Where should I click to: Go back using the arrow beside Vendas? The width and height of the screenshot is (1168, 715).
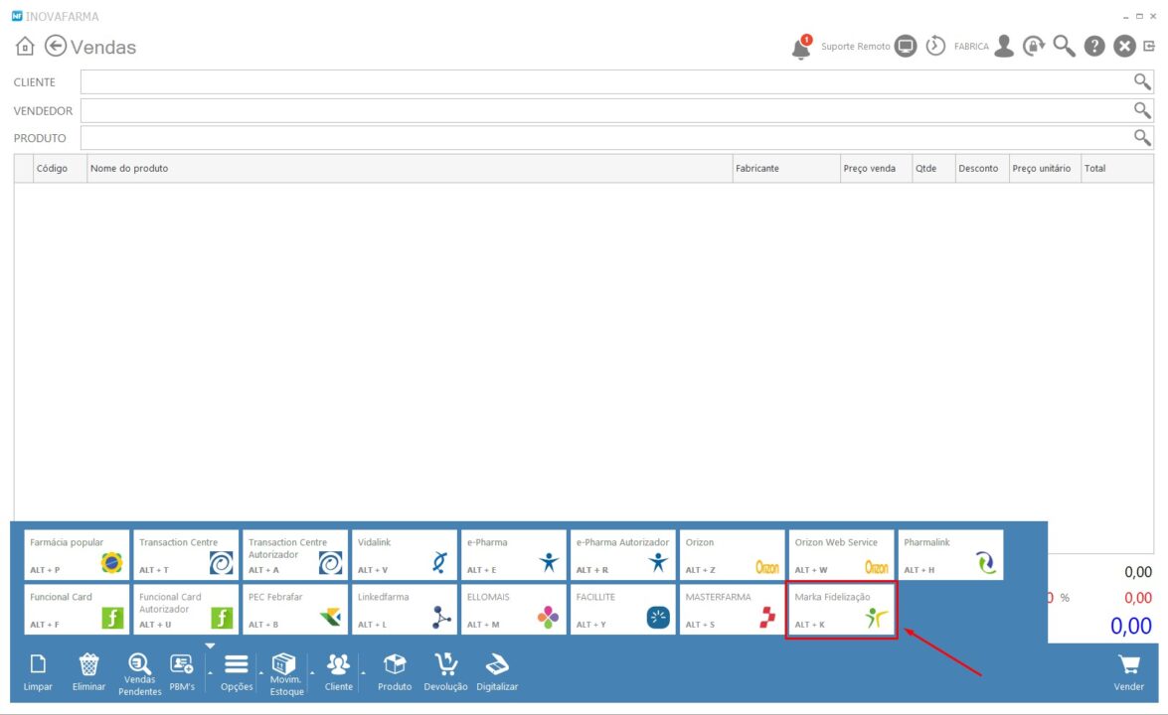pos(56,47)
